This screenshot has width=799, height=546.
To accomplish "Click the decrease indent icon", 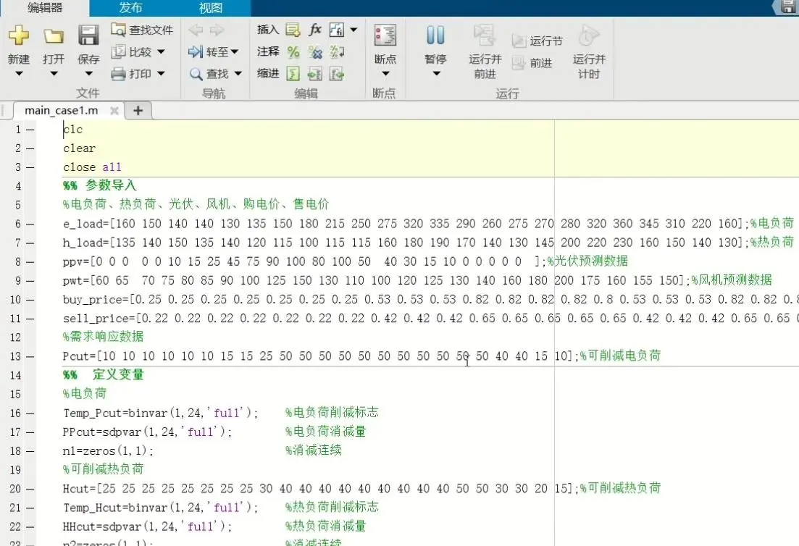I will coord(337,75).
